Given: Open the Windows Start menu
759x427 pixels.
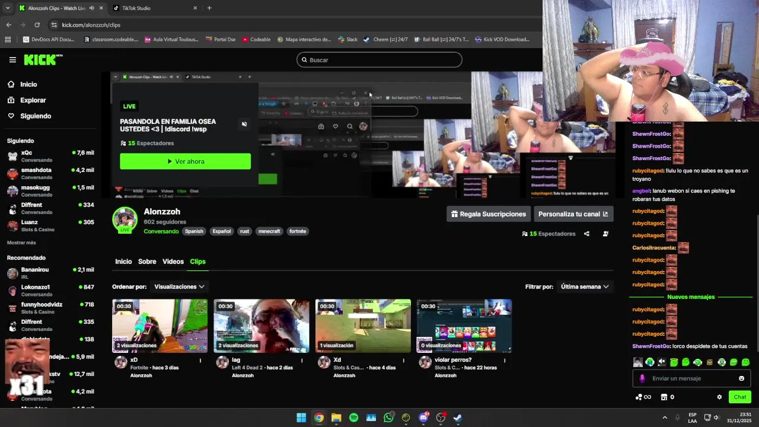Looking at the screenshot, I should point(301,418).
